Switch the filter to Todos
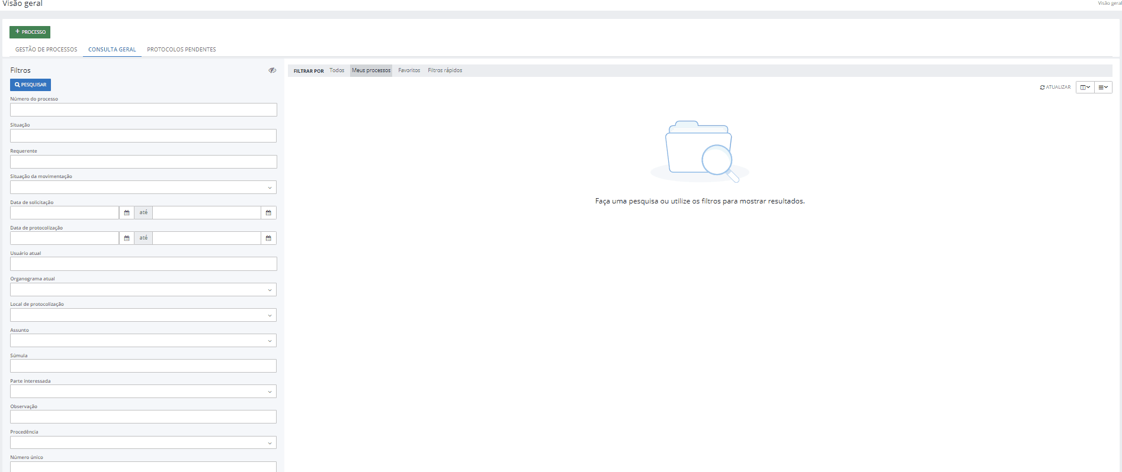Image resolution: width=1122 pixels, height=472 pixels. (336, 70)
